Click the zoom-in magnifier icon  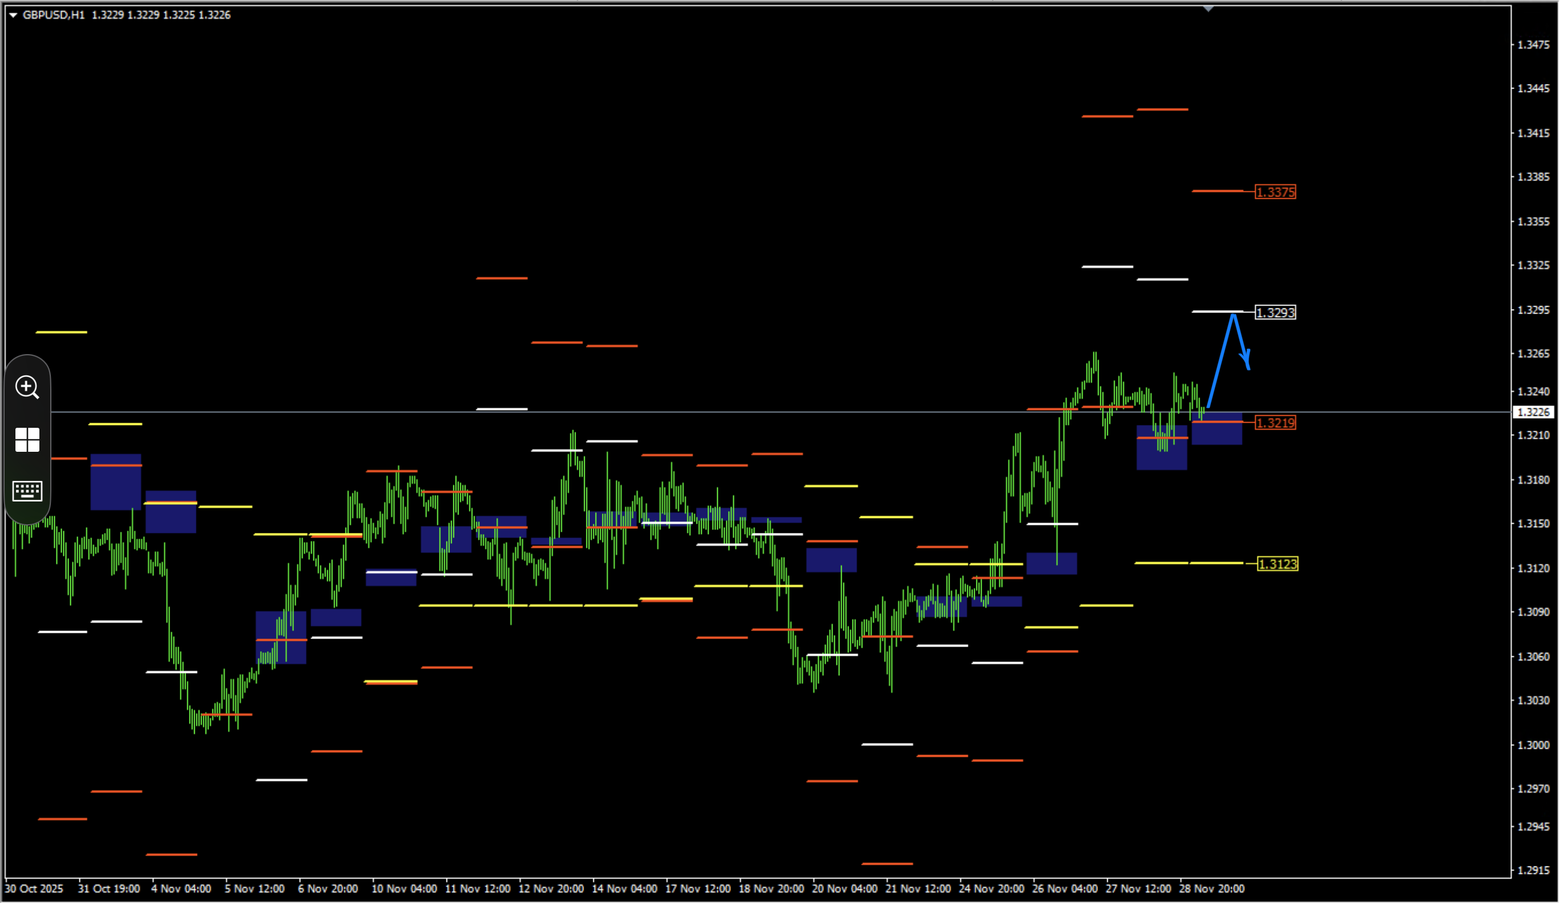tap(27, 387)
